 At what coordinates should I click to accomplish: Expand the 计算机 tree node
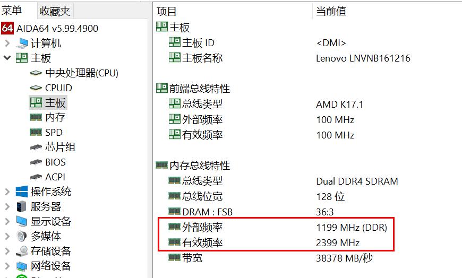coord(7,43)
